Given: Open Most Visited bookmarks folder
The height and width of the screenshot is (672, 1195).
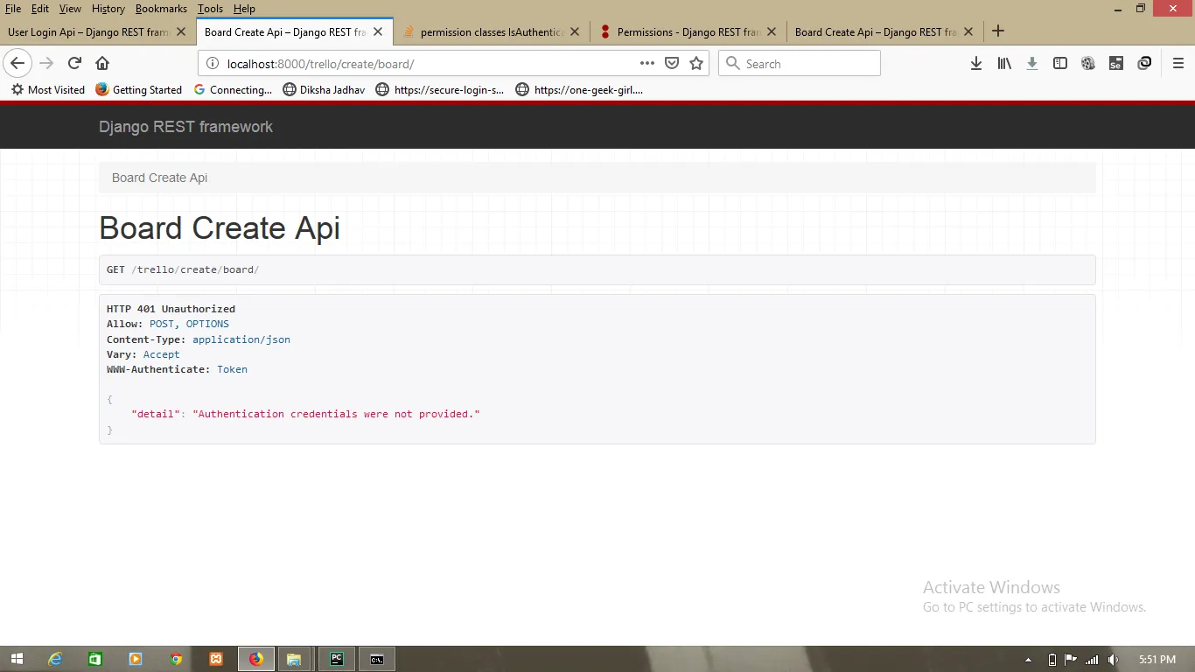Looking at the screenshot, I should pyautogui.click(x=48, y=89).
